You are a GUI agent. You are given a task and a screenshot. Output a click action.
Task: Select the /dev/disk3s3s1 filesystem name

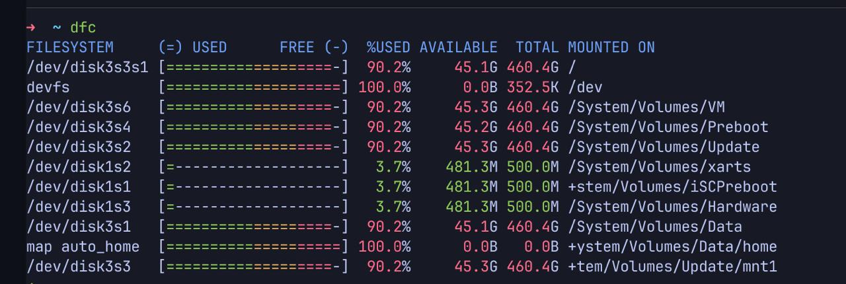click(x=87, y=67)
